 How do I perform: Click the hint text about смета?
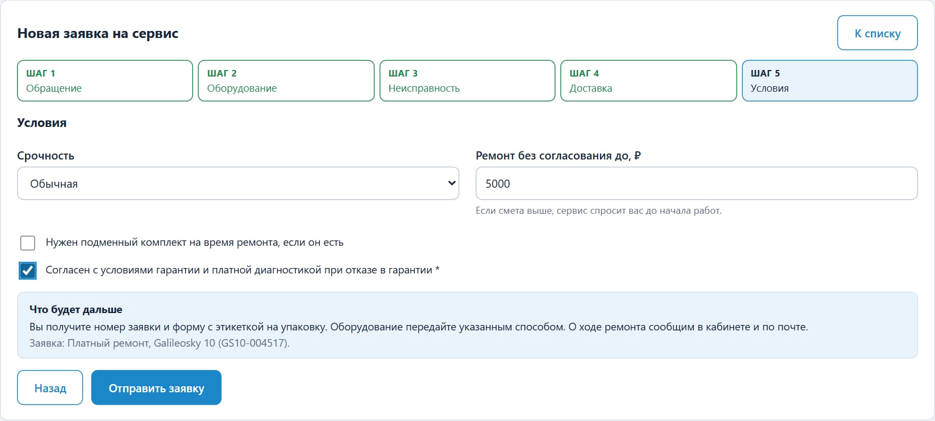[598, 210]
